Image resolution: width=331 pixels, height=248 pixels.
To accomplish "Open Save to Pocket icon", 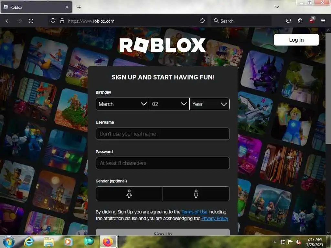I will pos(288,21).
